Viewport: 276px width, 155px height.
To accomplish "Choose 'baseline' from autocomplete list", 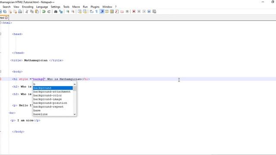I will (53, 114).
